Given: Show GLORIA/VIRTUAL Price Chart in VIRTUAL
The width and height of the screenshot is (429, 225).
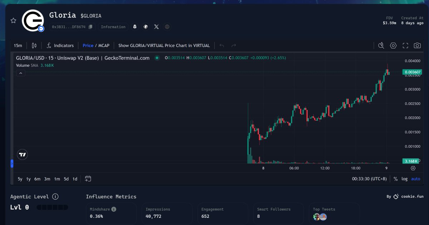Looking at the screenshot, I should [x=164, y=46].
